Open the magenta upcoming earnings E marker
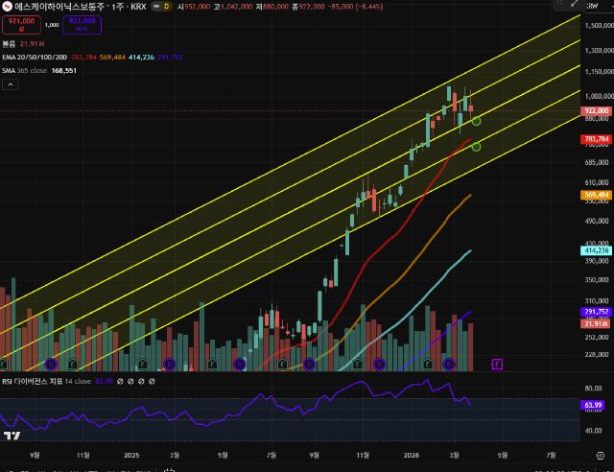The image size is (614, 472). [497, 365]
